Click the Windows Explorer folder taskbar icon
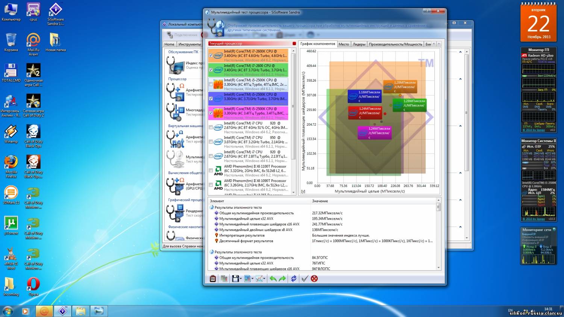 [81, 311]
